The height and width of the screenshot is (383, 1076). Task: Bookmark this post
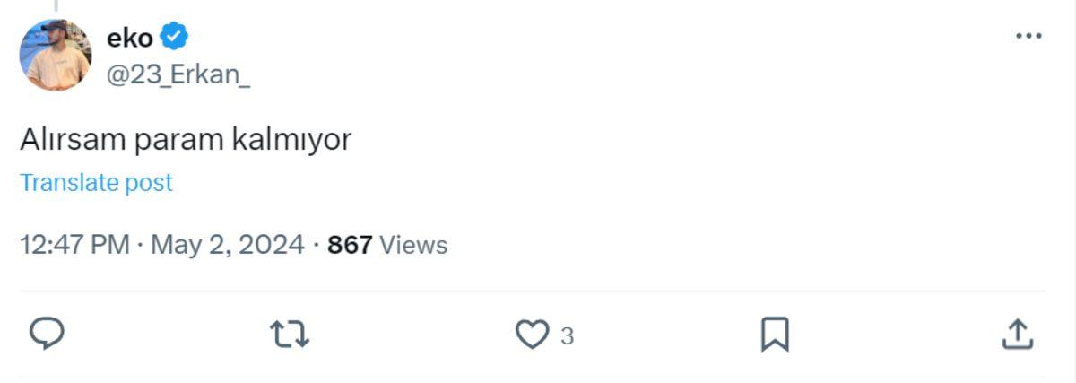point(774,335)
